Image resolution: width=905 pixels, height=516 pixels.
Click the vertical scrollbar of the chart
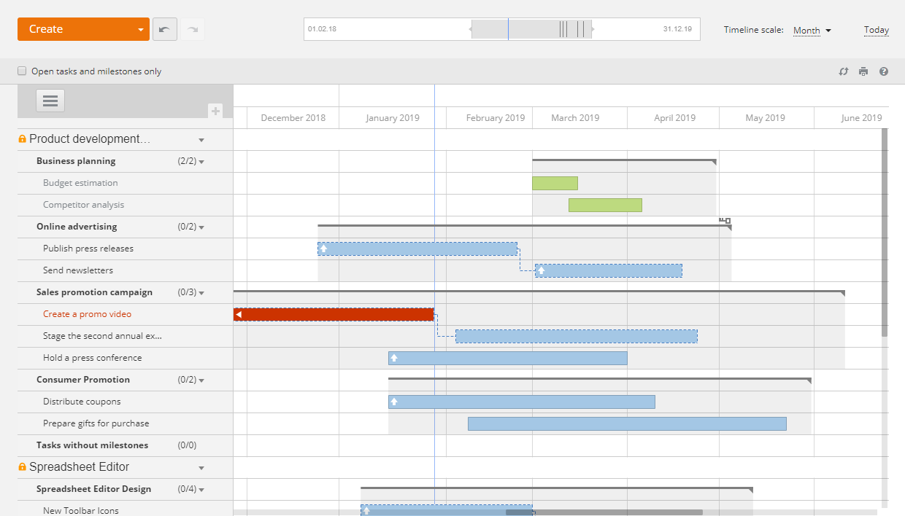click(x=885, y=232)
